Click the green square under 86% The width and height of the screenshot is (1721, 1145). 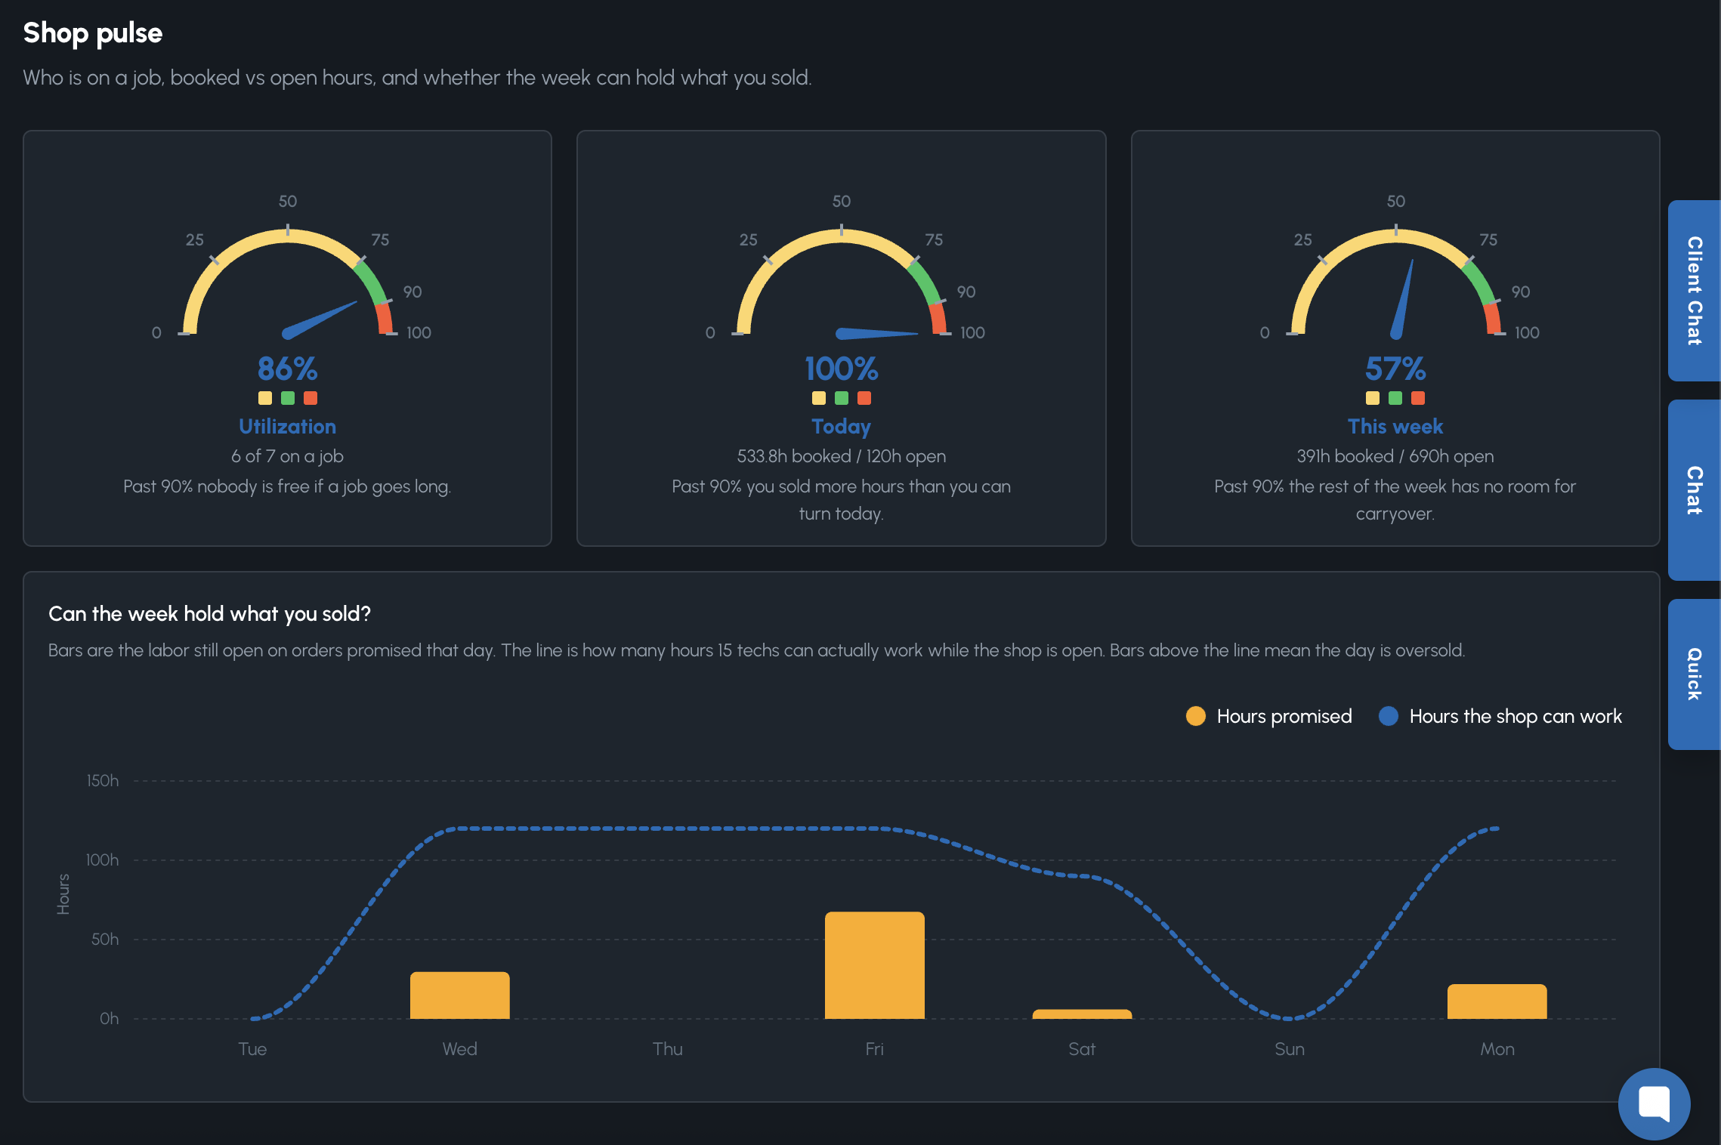(288, 398)
